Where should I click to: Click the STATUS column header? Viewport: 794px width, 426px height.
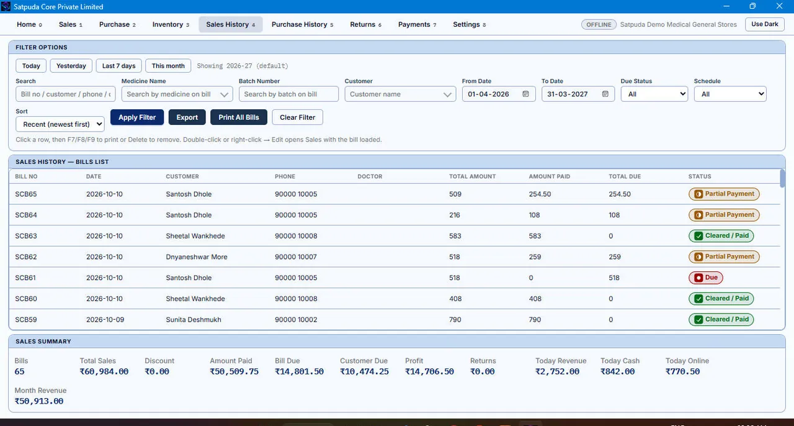700,176
